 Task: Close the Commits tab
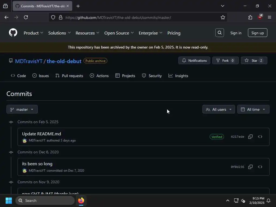coord(68,6)
